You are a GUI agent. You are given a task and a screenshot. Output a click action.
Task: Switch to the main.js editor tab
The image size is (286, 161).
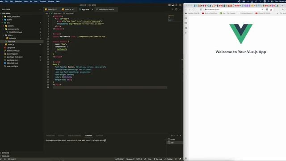(x=68, y=9)
